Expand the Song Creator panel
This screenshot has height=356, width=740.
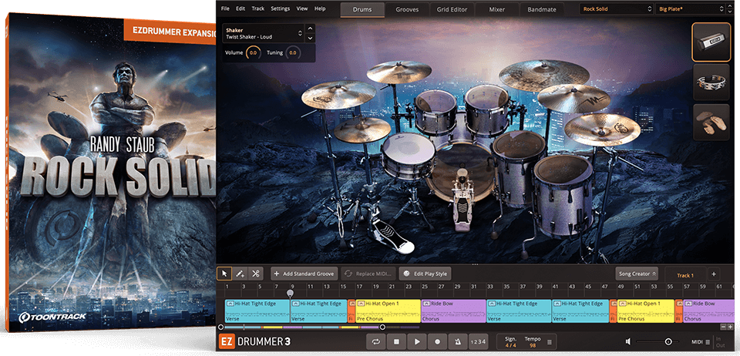tap(637, 274)
